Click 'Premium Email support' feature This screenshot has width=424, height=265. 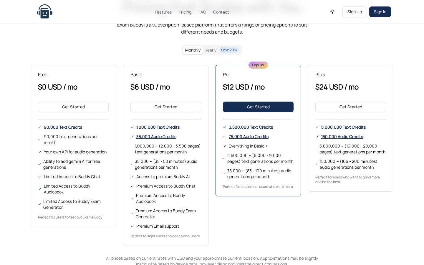tap(158, 226)
